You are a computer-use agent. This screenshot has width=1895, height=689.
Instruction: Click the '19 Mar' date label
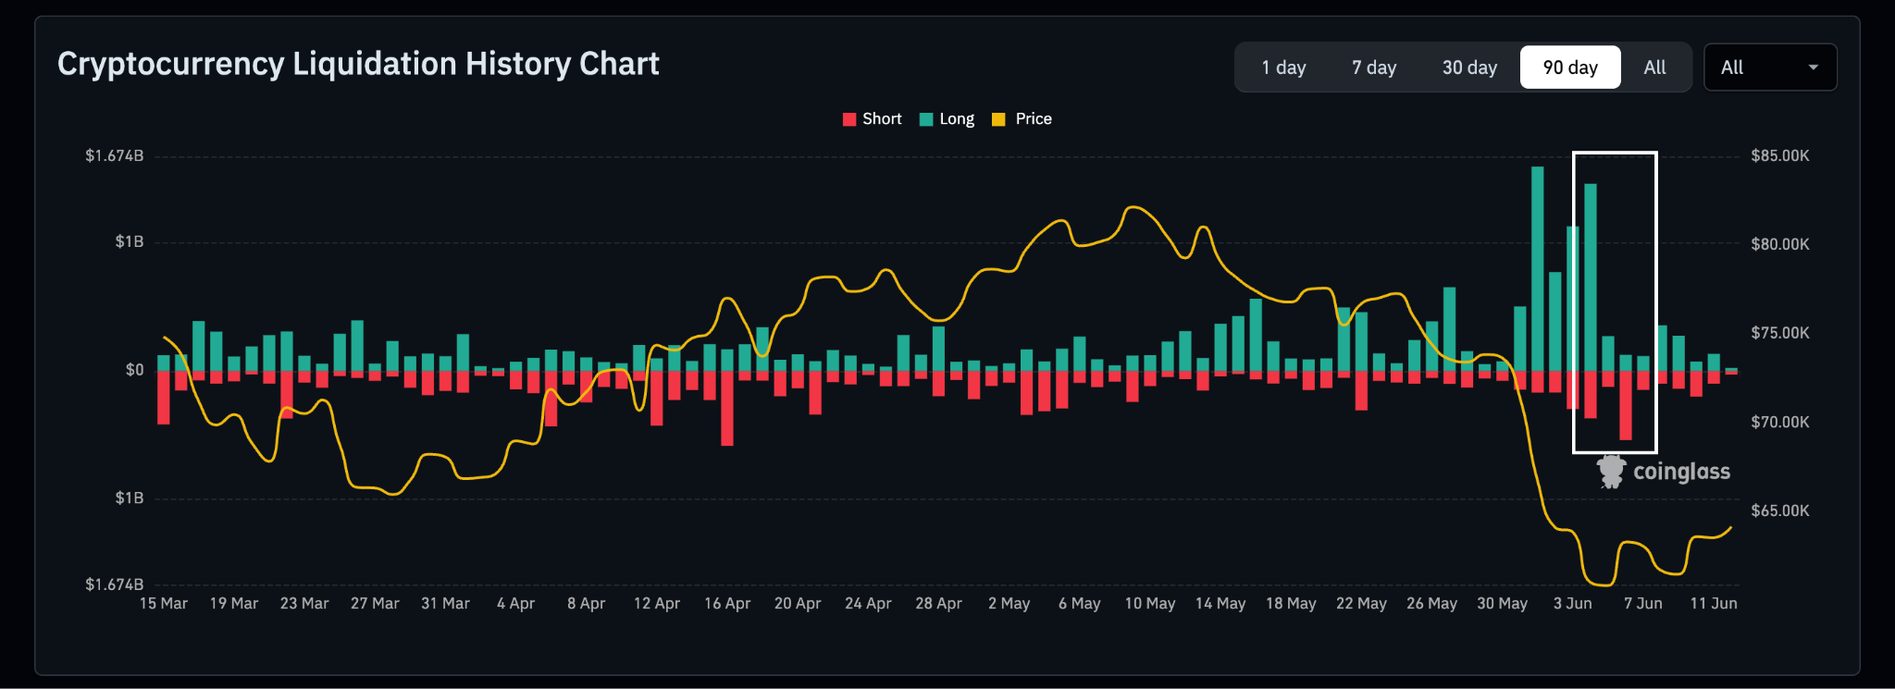(234, 603)
